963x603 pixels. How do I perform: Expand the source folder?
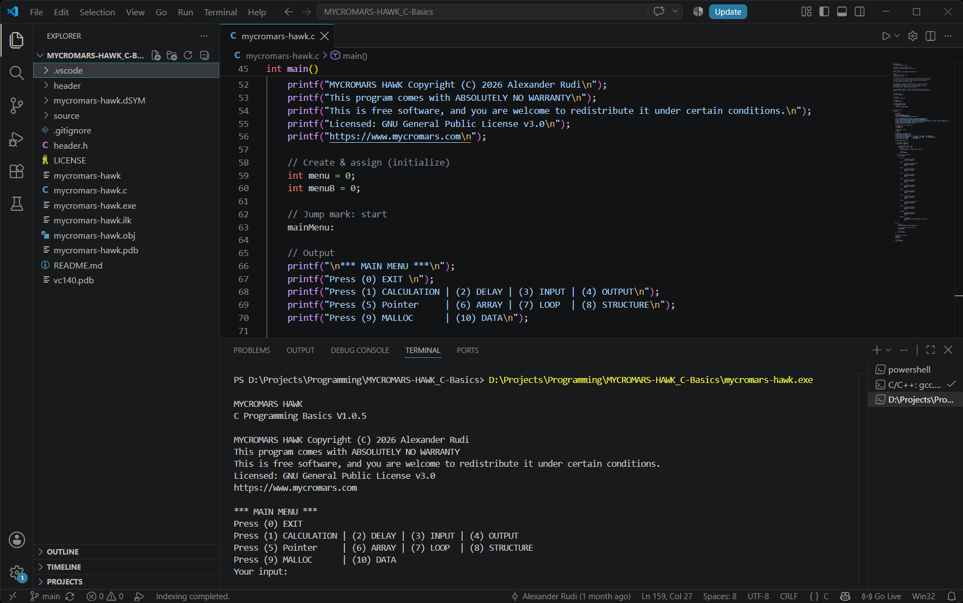tap(126, 115)
